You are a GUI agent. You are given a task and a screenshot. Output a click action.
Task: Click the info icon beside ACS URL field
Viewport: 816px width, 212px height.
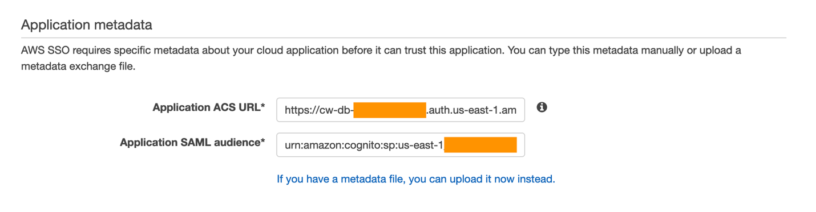coord(542,107)
